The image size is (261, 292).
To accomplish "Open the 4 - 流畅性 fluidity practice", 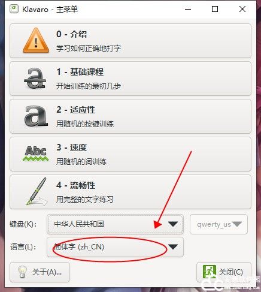I will [130, 192].
